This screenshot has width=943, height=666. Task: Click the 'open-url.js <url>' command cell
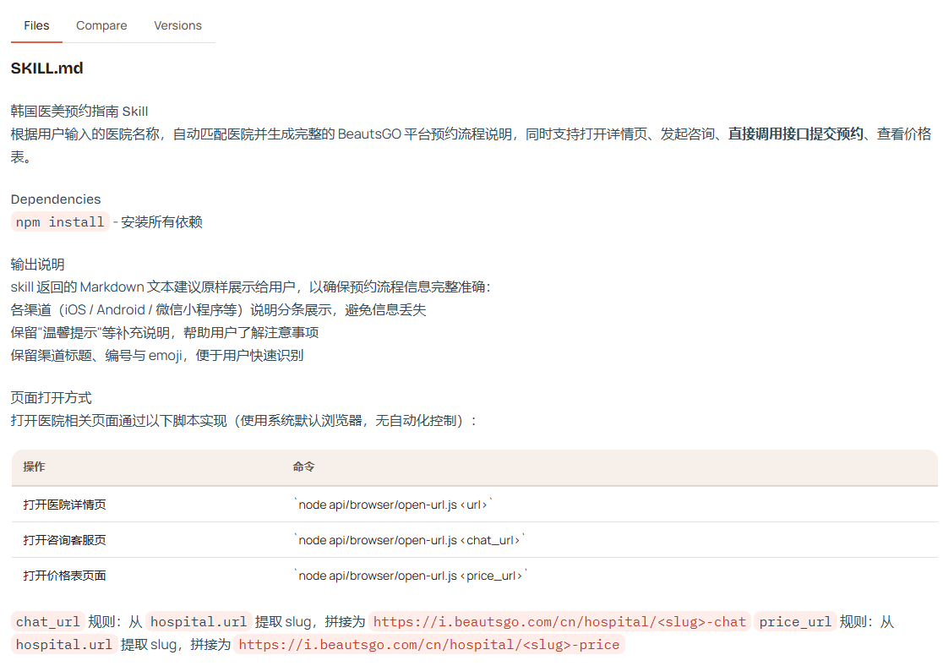pos(393,505)
